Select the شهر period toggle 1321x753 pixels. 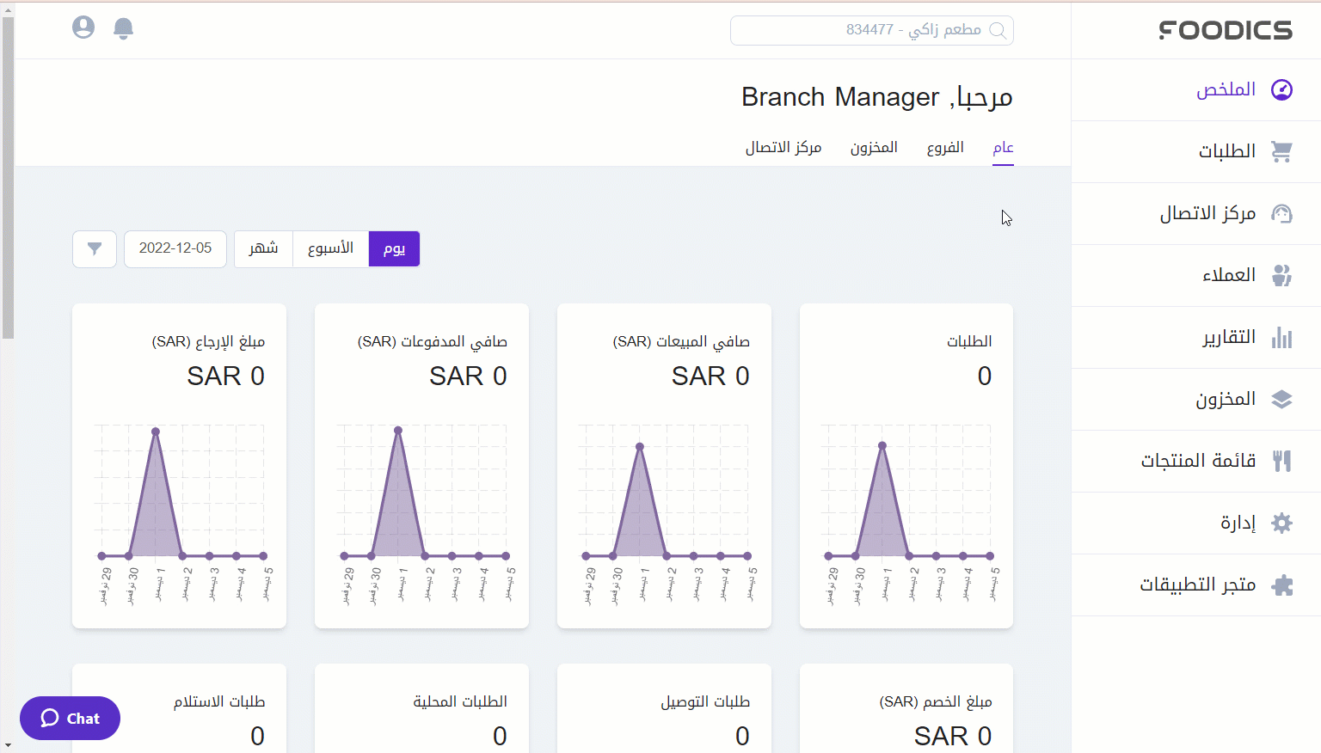click(263, 249)
